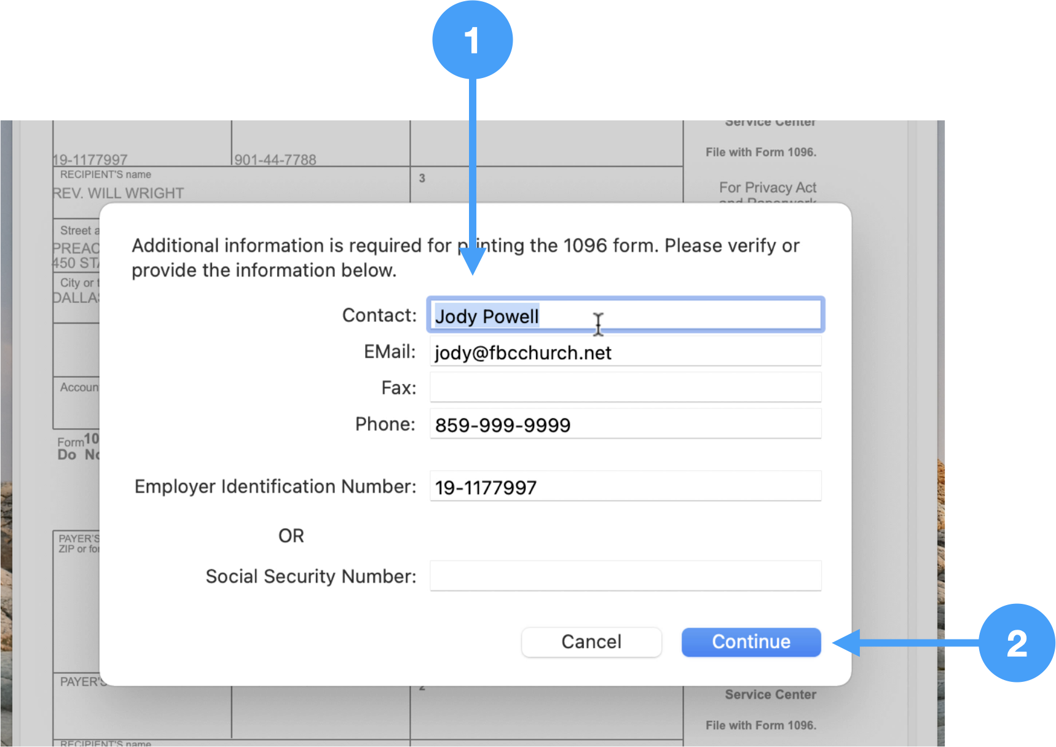
Task: Click the "For Privacy Act" text on the form
Action: 767,187
